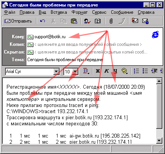
Task: Click the address card icon beside Скрытая
Action: (30, 52)
